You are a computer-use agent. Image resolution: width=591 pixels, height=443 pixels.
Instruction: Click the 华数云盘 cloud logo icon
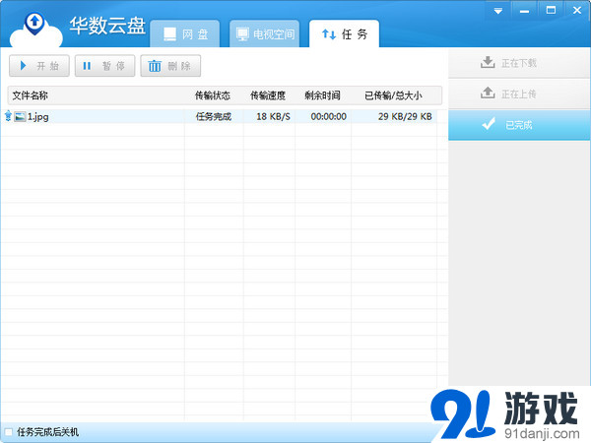point(35,31)
